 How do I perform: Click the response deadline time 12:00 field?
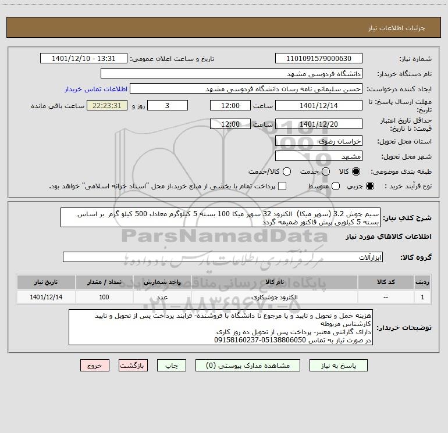click(230, 105)
